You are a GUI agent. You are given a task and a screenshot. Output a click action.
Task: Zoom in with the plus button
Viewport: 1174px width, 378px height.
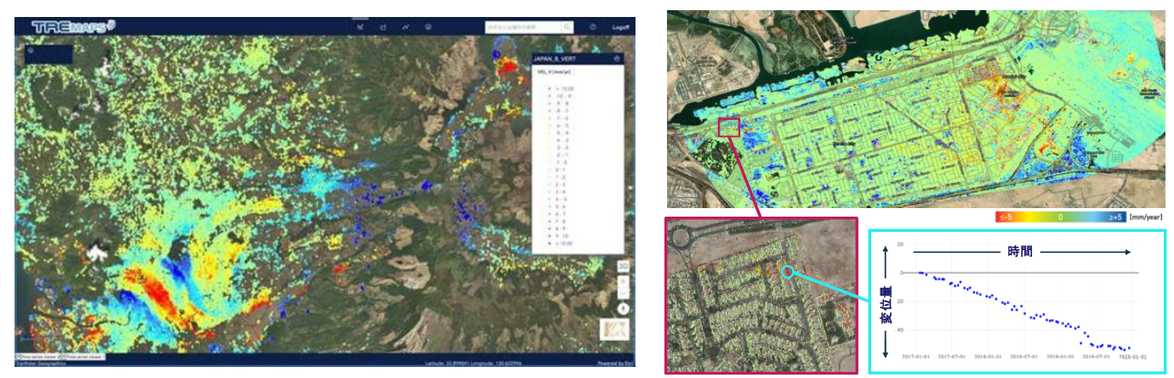624,280
